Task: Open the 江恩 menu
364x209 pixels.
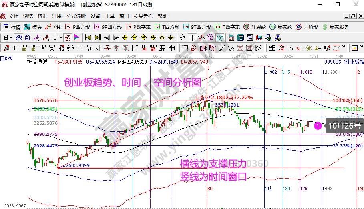Action: [x=57, y=16]
